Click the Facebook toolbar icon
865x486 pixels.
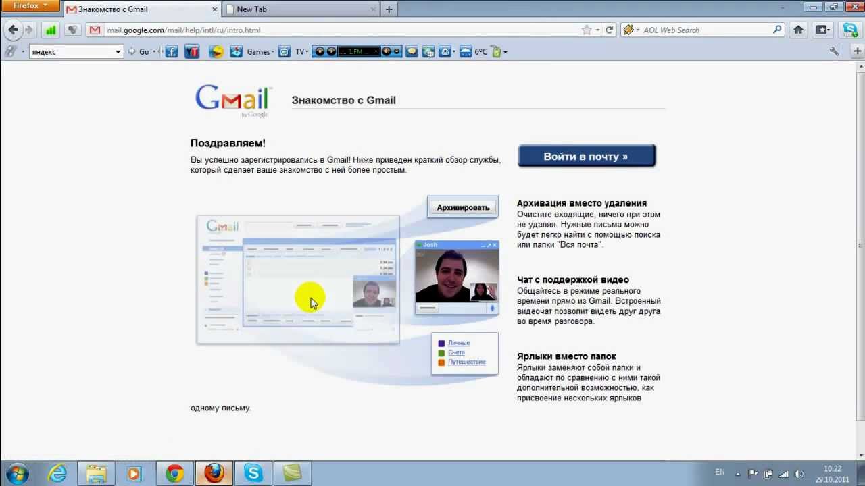tap(172, 51)
